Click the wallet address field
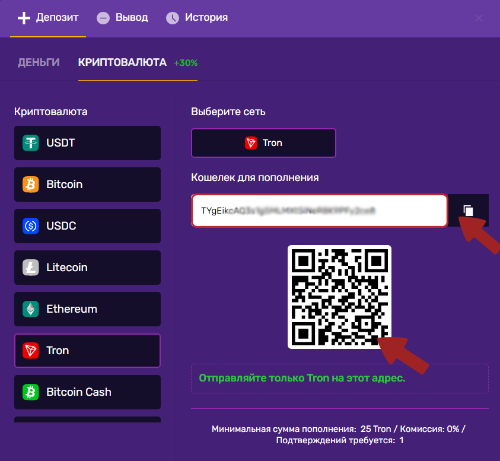The width and height of the screenshot is (500, 461). (x=320, y=211)
